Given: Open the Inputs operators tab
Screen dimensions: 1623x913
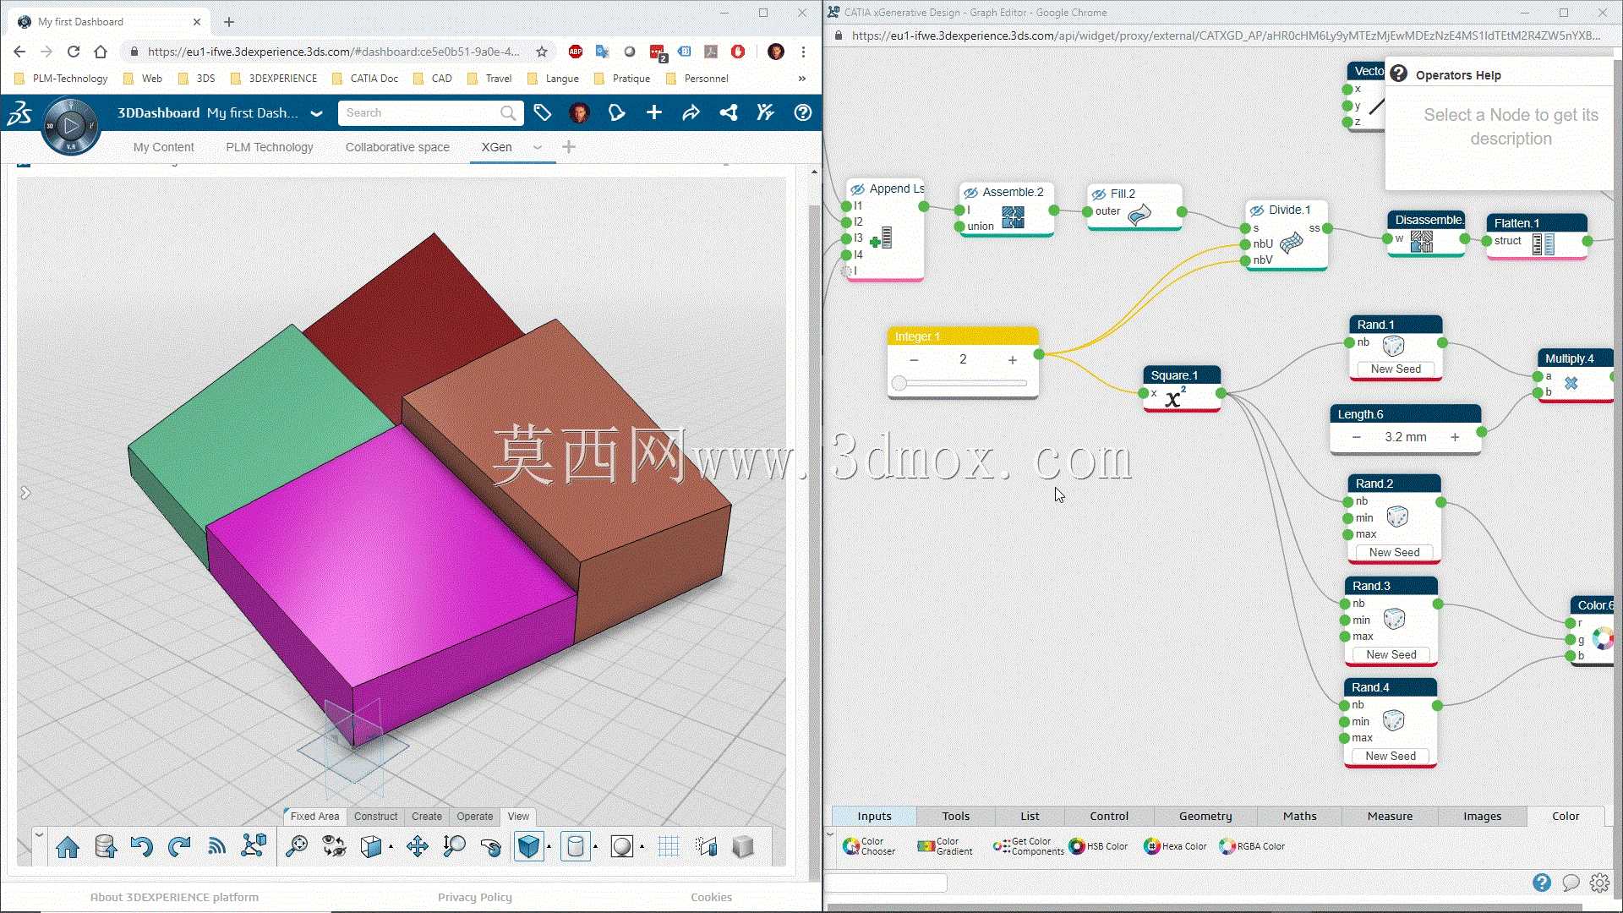Looking at the screenshot, I should coord(874,817).
